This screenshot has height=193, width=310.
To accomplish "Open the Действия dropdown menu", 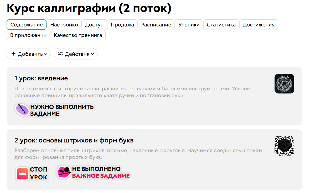I will point(76,54).
